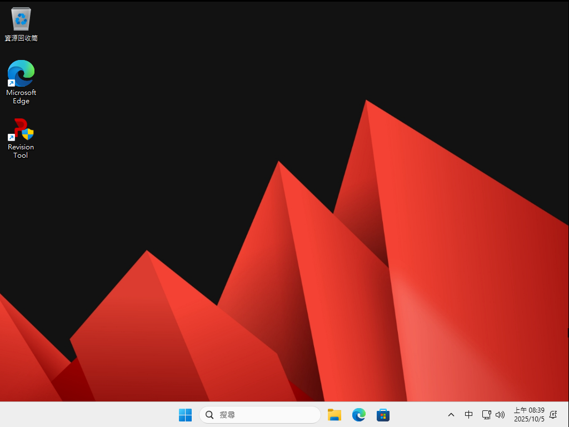
Task: Select the 資源回收筒 label text
Action: pyautogui.click(x=21, y=39)
